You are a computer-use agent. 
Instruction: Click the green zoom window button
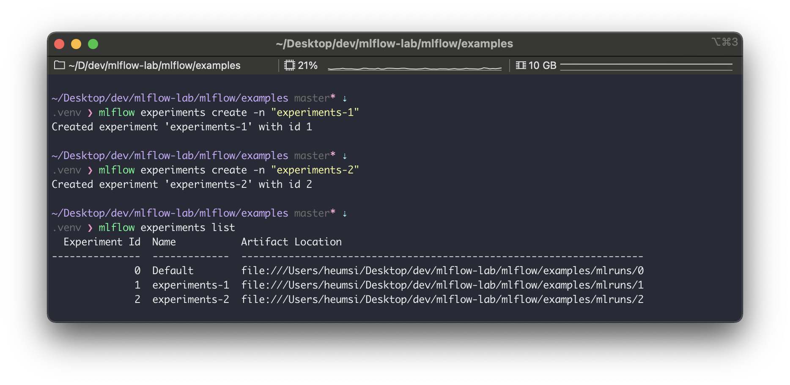[93, 44]
